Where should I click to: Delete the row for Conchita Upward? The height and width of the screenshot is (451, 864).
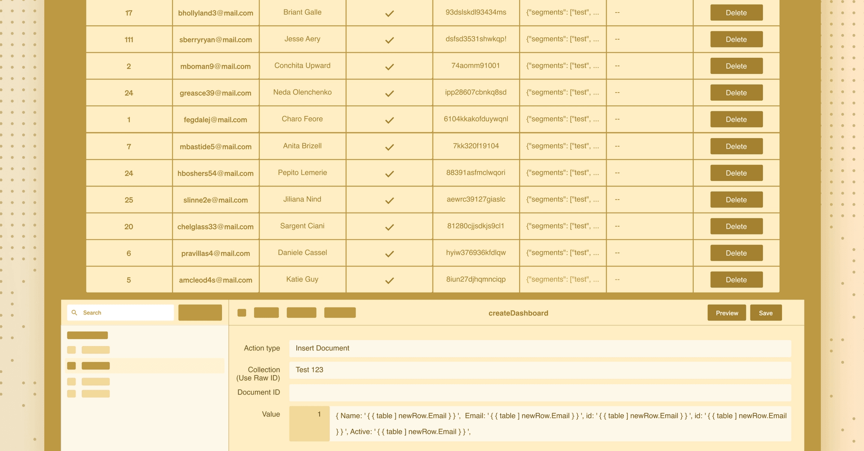(x=736, y=66)
